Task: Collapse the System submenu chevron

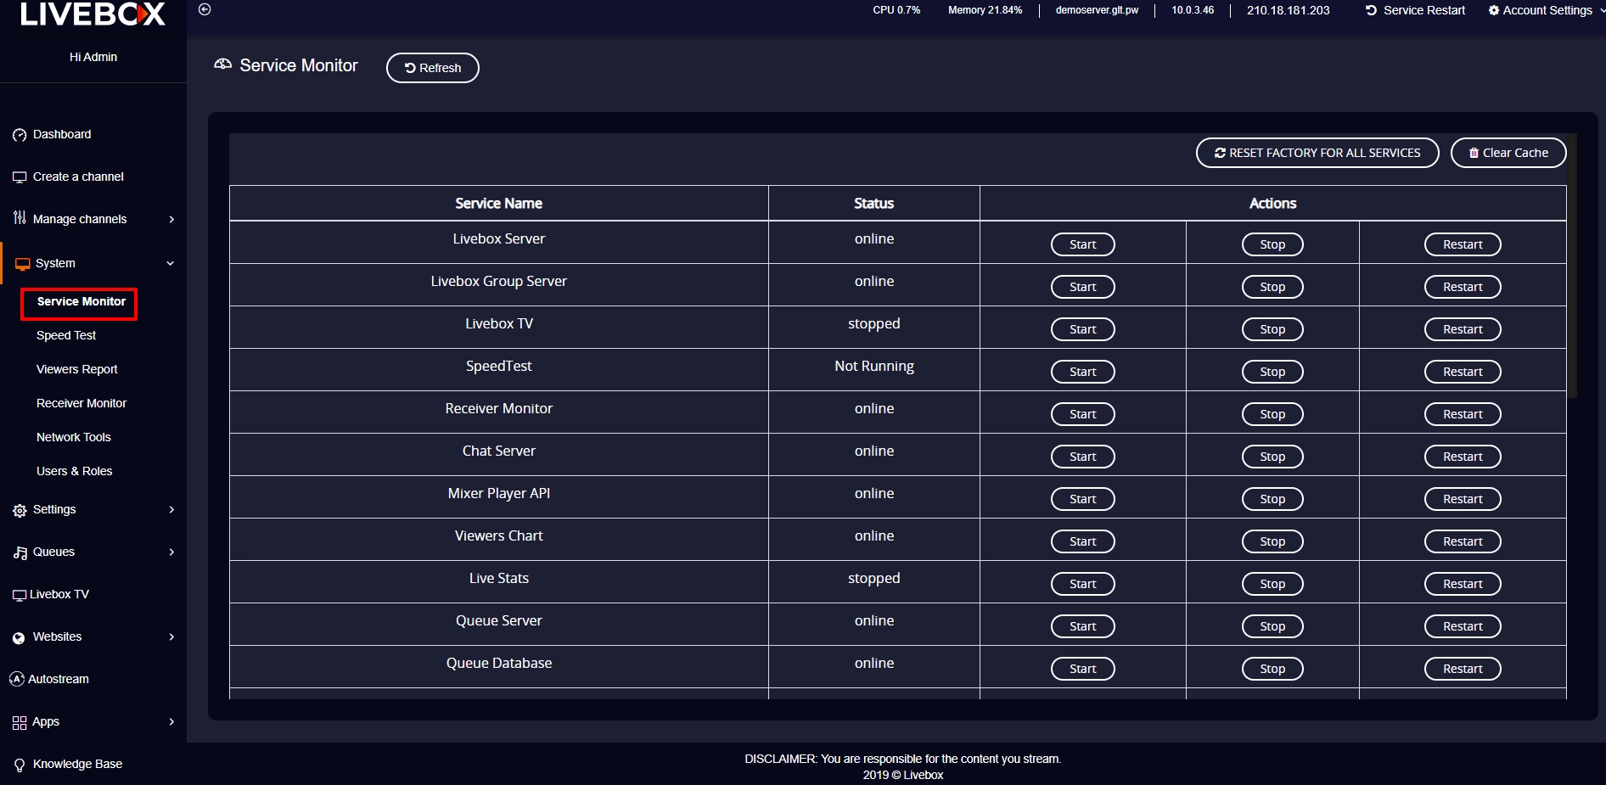Action: tap(171, 263)
